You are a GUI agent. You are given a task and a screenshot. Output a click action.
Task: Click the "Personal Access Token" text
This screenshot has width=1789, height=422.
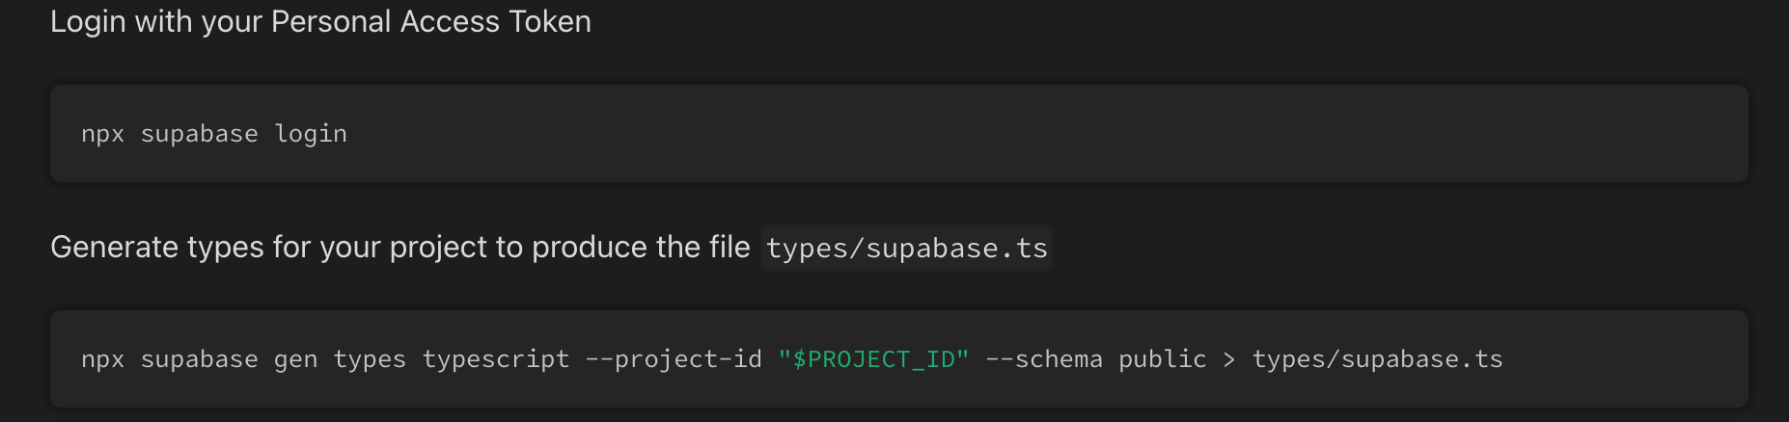click(x=431, y=21)
